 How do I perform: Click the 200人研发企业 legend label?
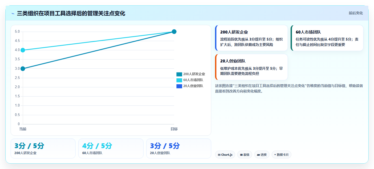point(194,74)
